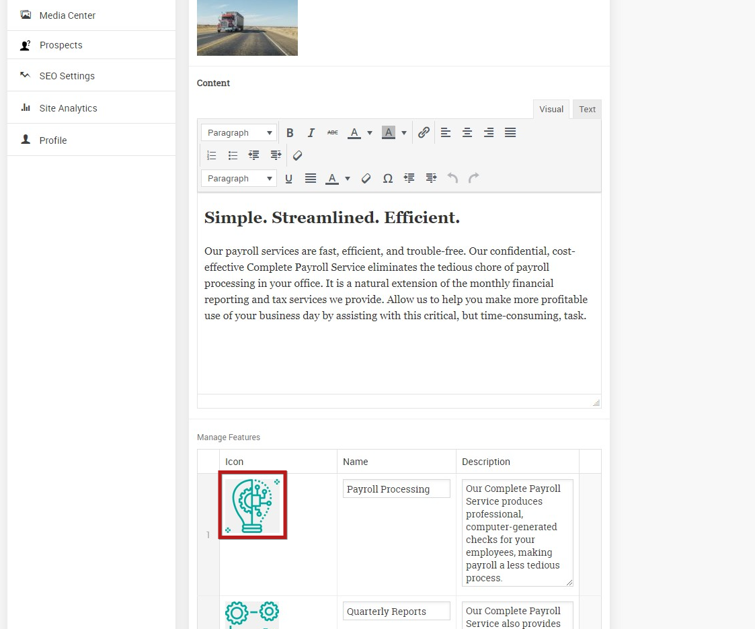Click the gears icon for Quarterly Reports

[x=252, y=615]
